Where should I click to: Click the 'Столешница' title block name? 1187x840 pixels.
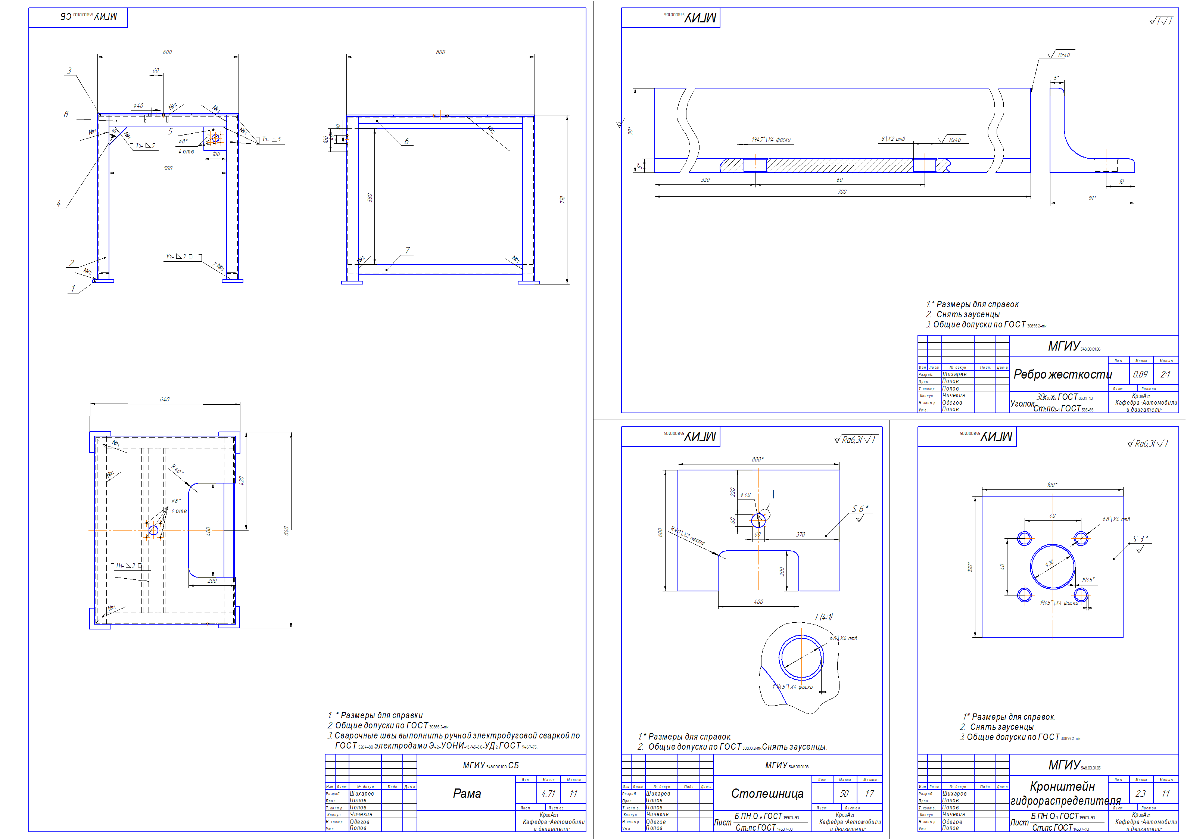(767, 793)
